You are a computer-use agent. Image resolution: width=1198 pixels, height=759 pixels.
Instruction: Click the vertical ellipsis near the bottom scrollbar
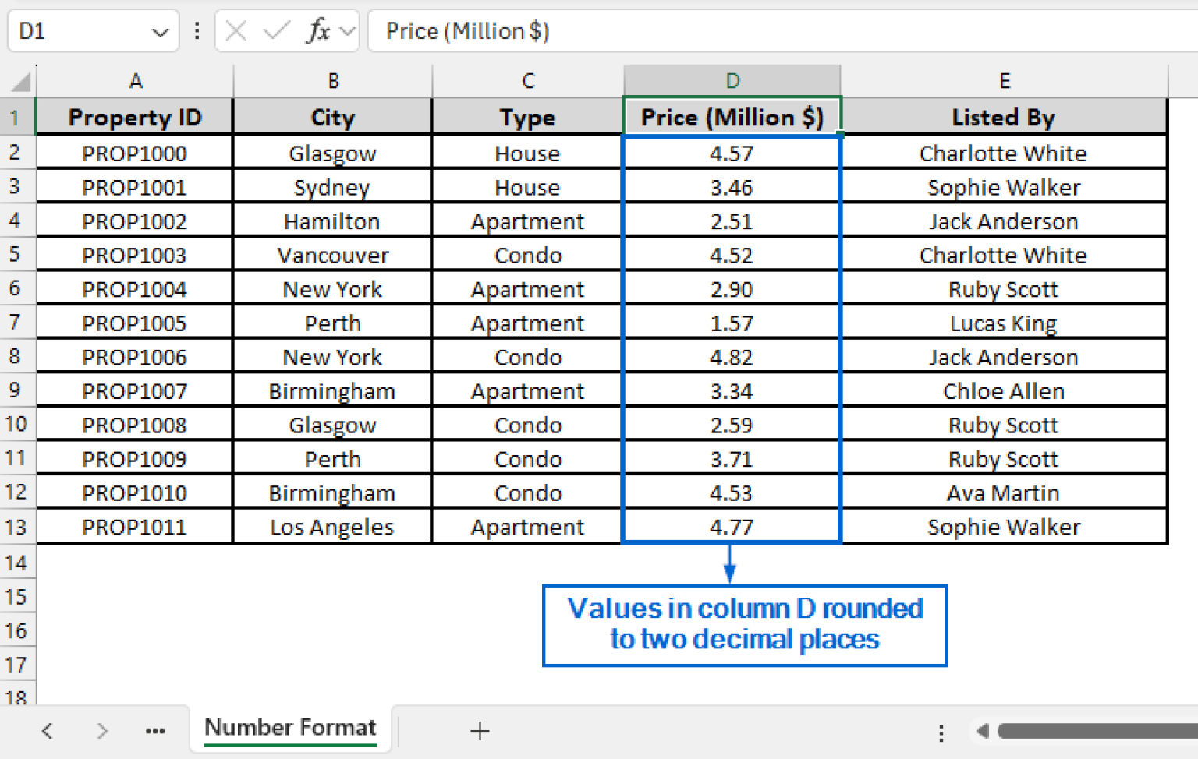pyautogui.click(x=941, y=731)
